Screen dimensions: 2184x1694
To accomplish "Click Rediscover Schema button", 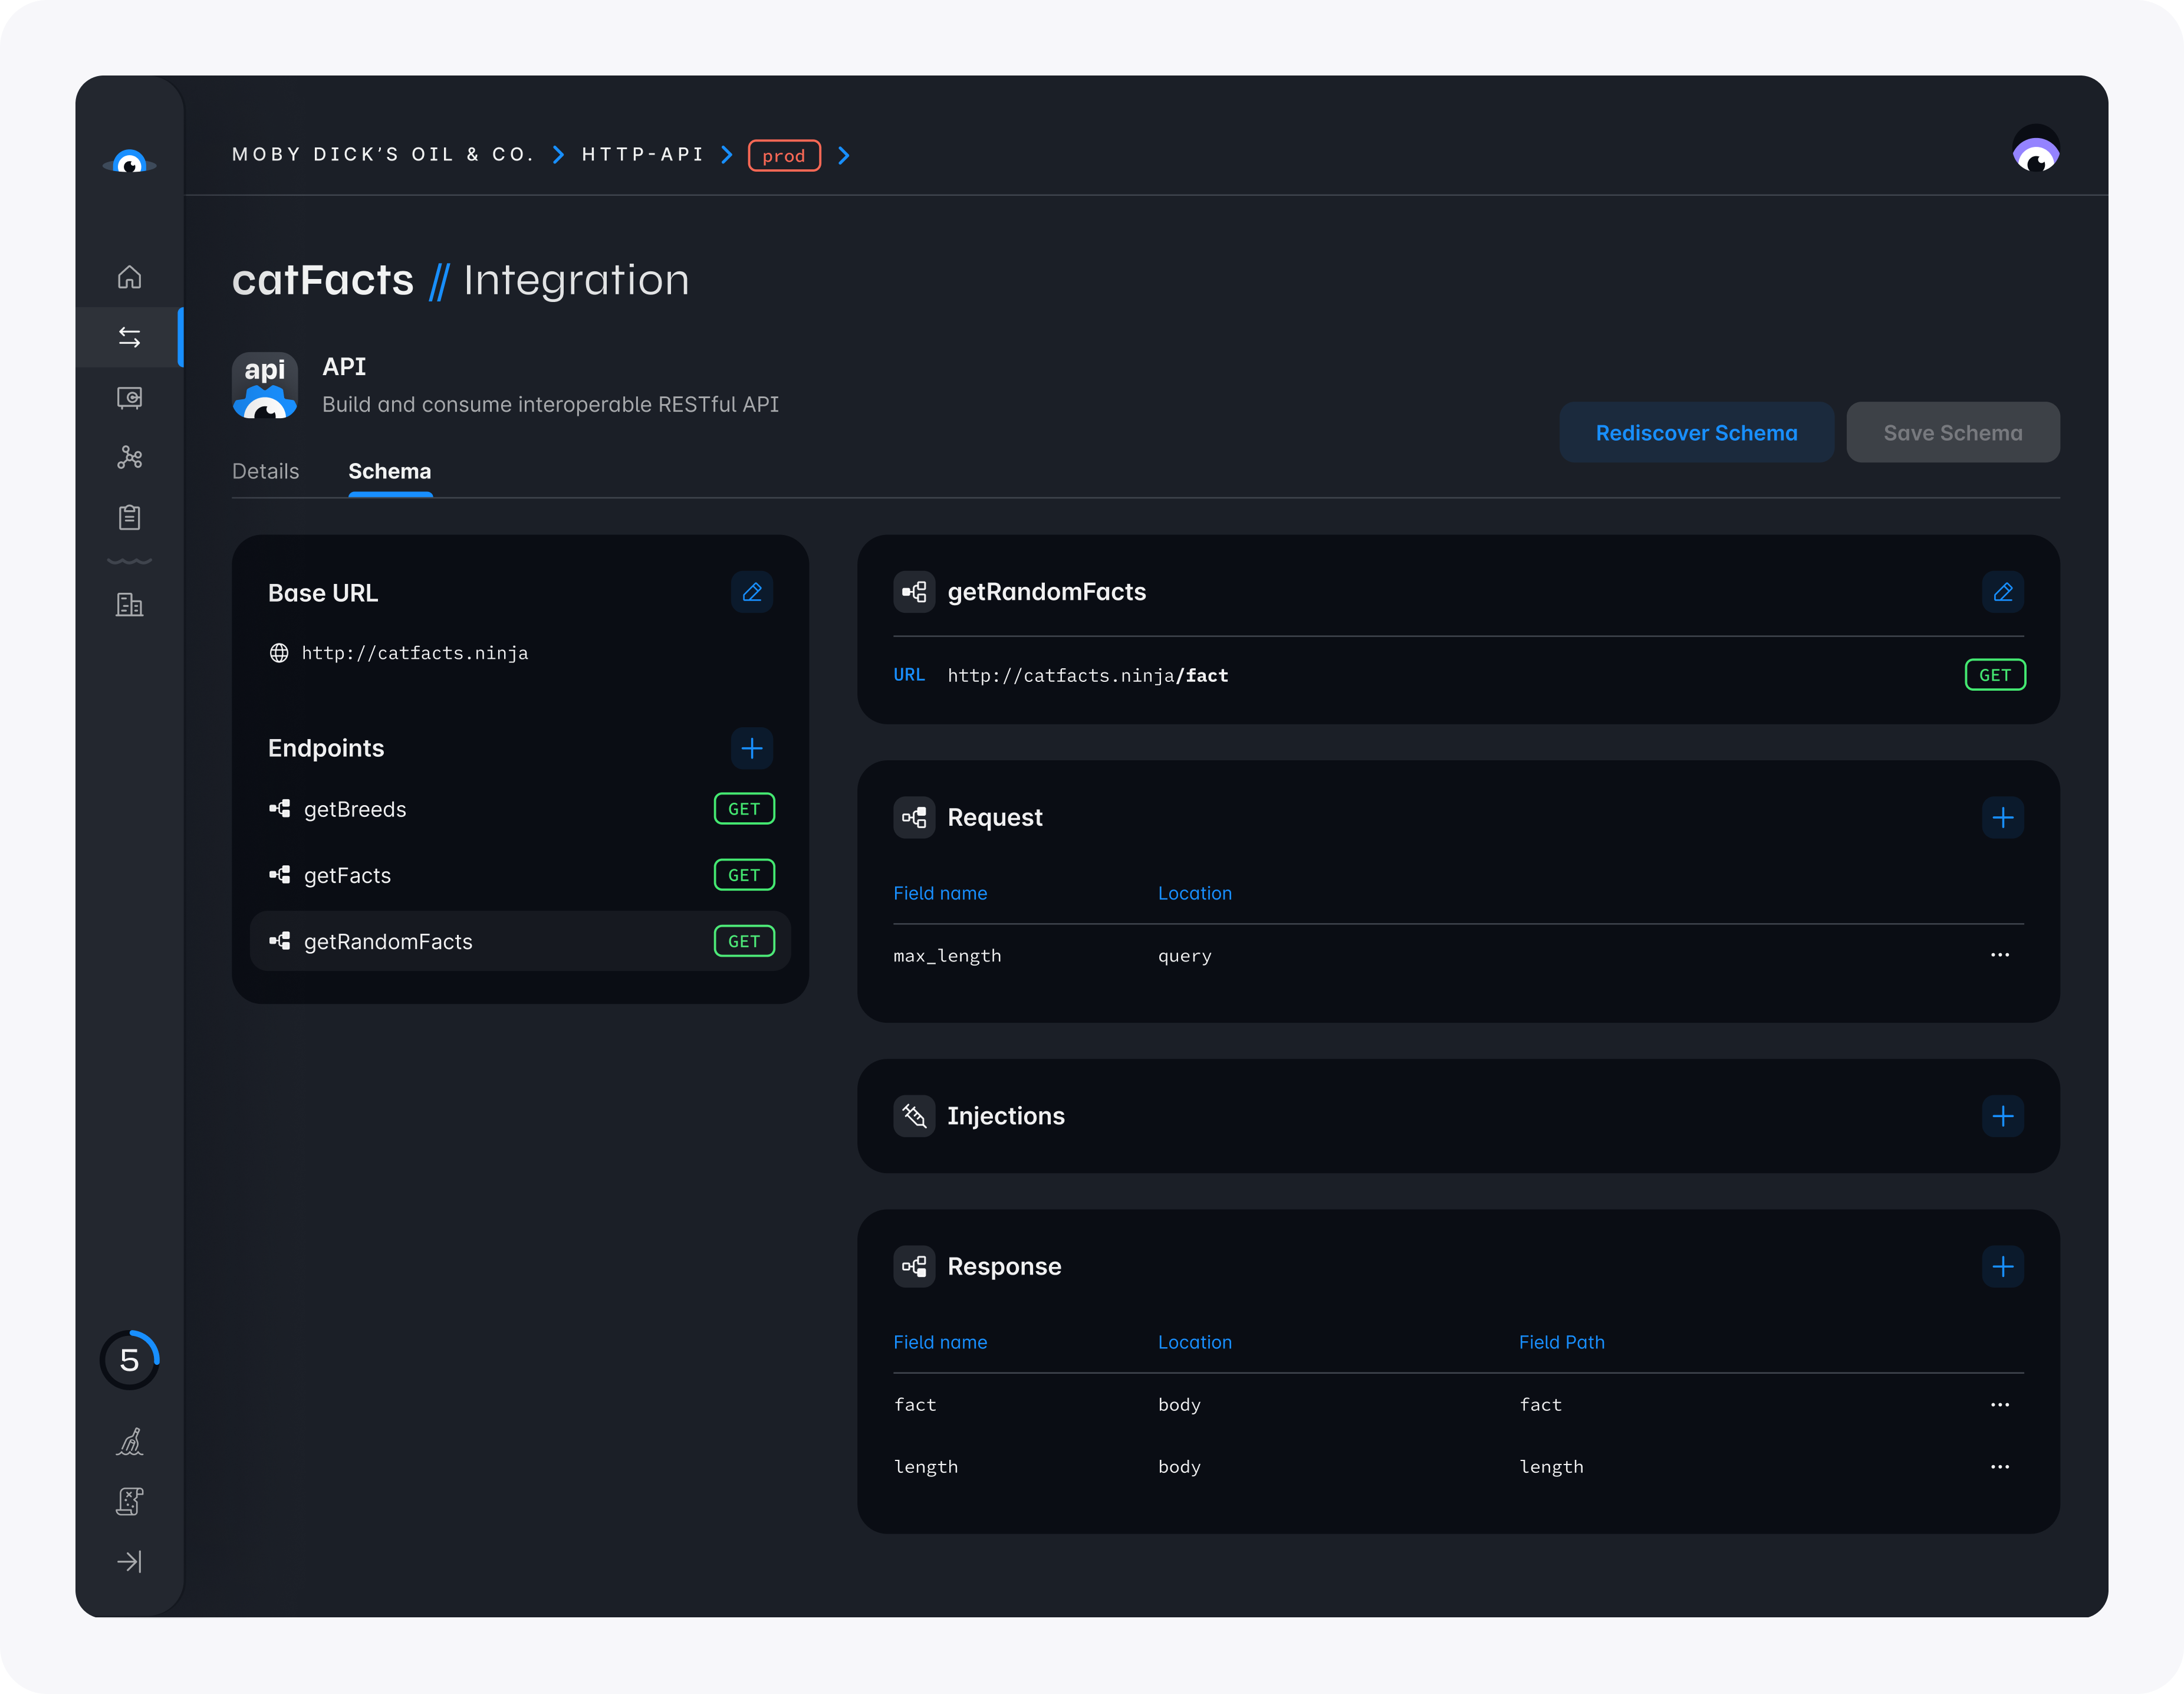I will click(x=1696, y=432).
